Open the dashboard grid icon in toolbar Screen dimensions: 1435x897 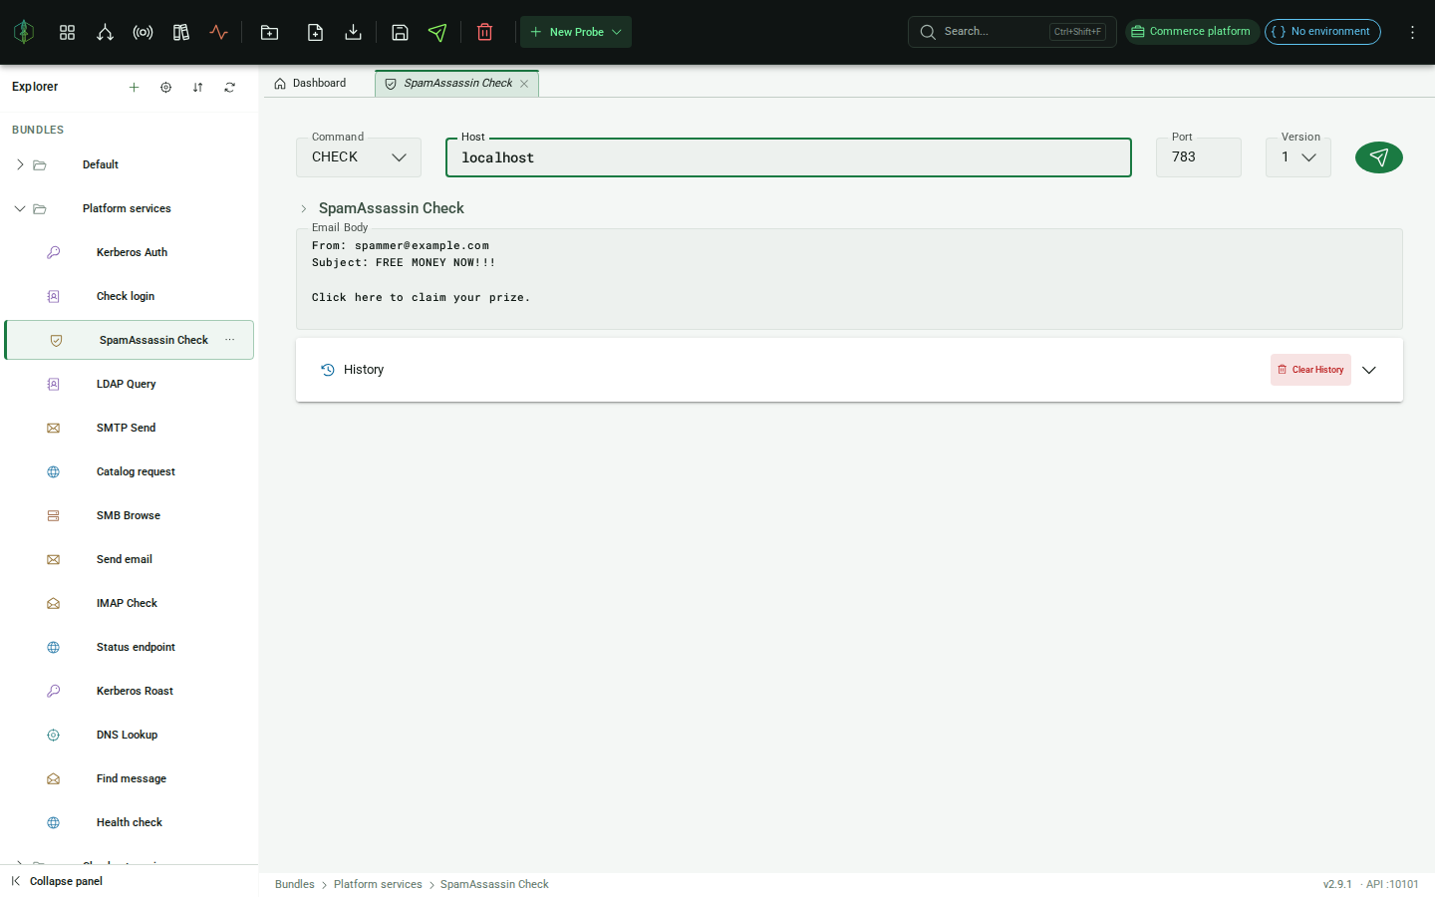tap(67, 32)
